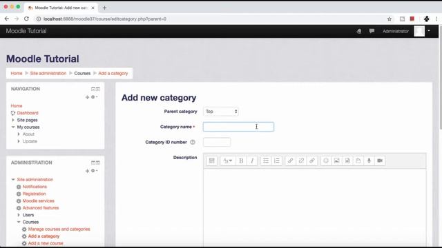Go back in browser
The height and width of the screenshot is (248, 442).
click(7, 19)
